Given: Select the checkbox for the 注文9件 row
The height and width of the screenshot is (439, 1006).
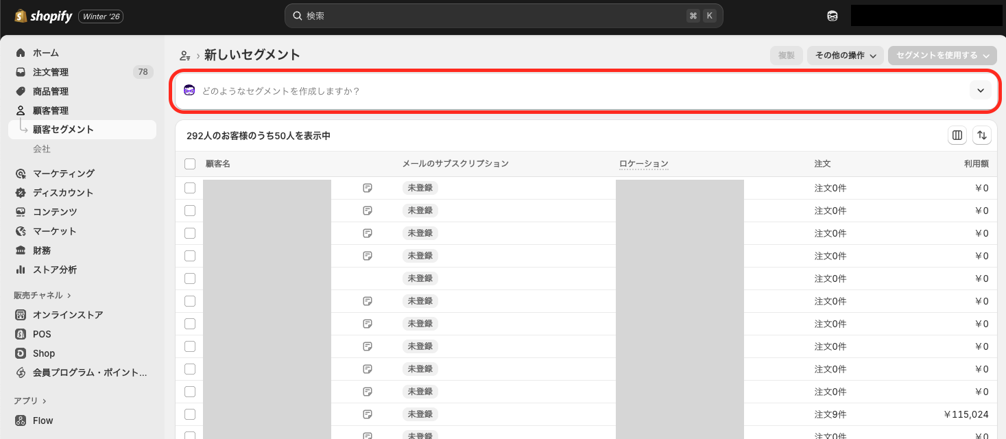Looking at the screenshot, I should click(x=190, y=414).
